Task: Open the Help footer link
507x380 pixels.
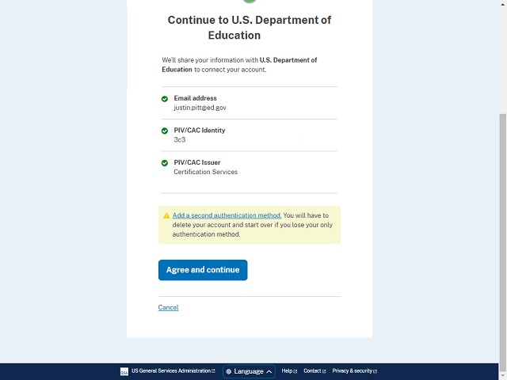Action: (x=287, y=371)
